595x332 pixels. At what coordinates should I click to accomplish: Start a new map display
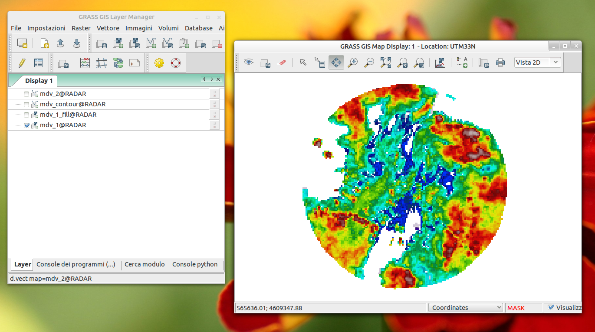pyautogui.click(x=22, y=43)
